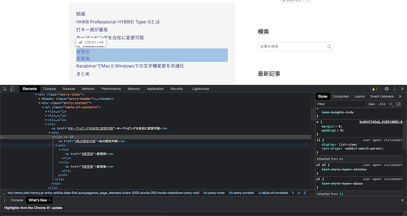Click the 変更後 link on the page

pyautogui.click(x=83, y=59)
